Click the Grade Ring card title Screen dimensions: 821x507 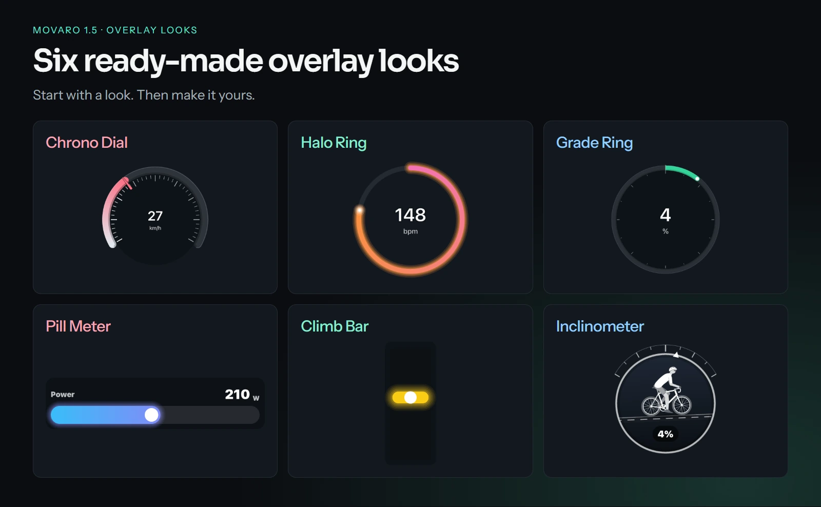pos(594,142)
